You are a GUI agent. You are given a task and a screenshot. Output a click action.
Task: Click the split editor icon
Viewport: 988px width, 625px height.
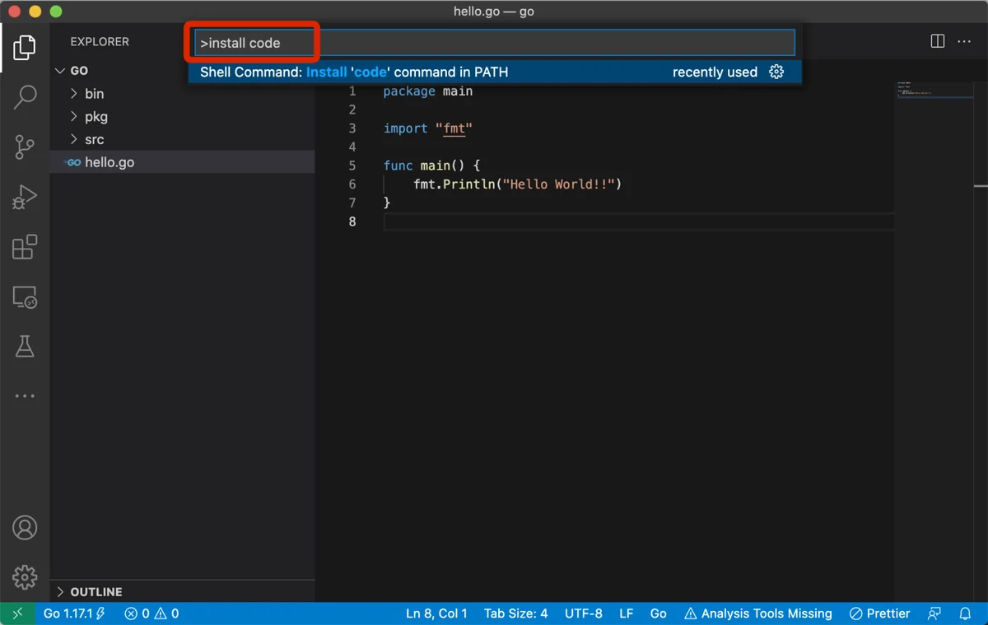coord(937,41)
